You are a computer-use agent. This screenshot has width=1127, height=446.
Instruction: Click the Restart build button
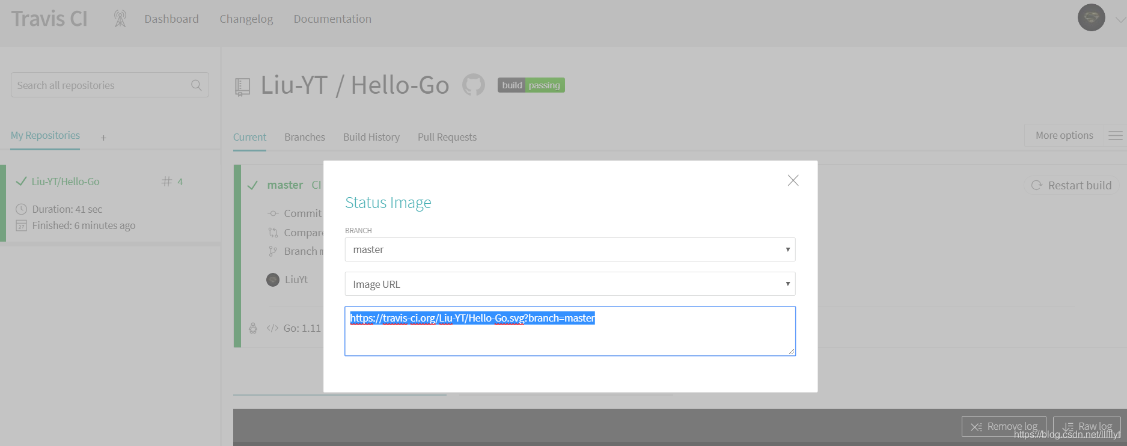click(1072, 185)
